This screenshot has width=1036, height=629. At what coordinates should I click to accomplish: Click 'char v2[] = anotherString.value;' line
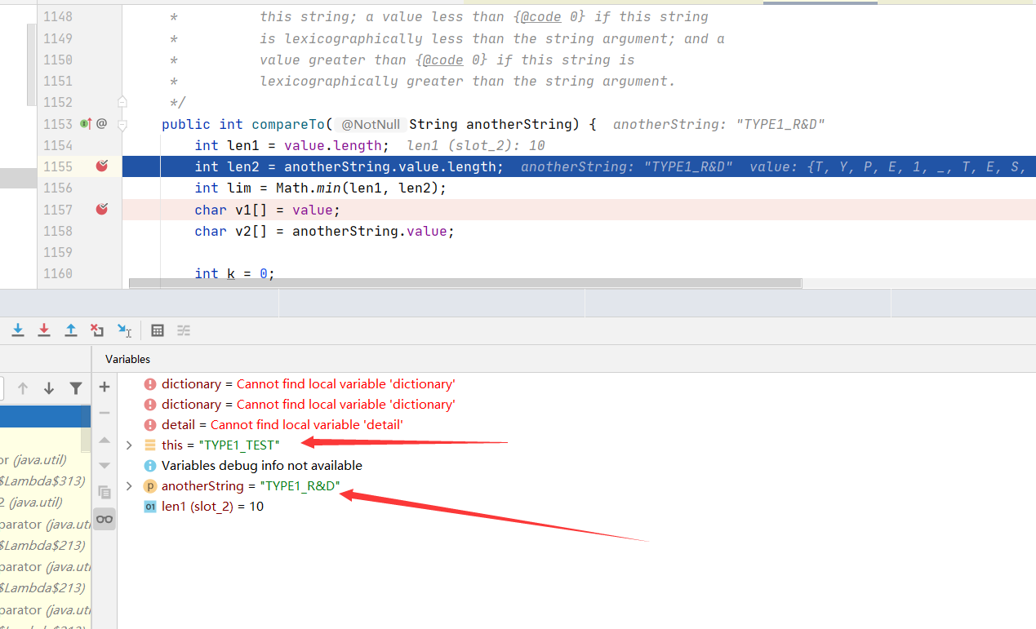324,231
